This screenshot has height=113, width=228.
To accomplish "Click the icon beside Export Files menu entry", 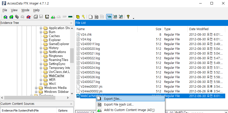I will click(99, 99).
